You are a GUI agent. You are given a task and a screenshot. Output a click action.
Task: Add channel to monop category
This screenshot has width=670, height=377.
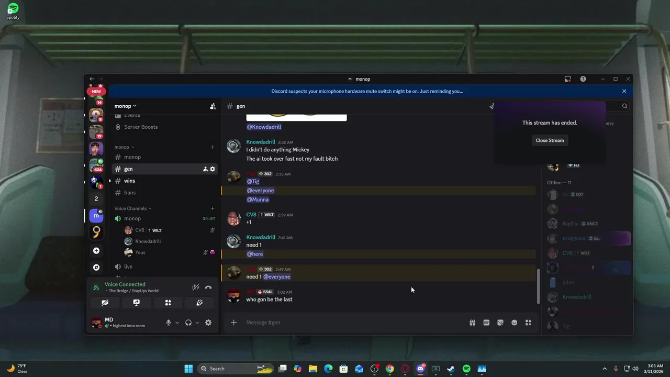[213, 147]
